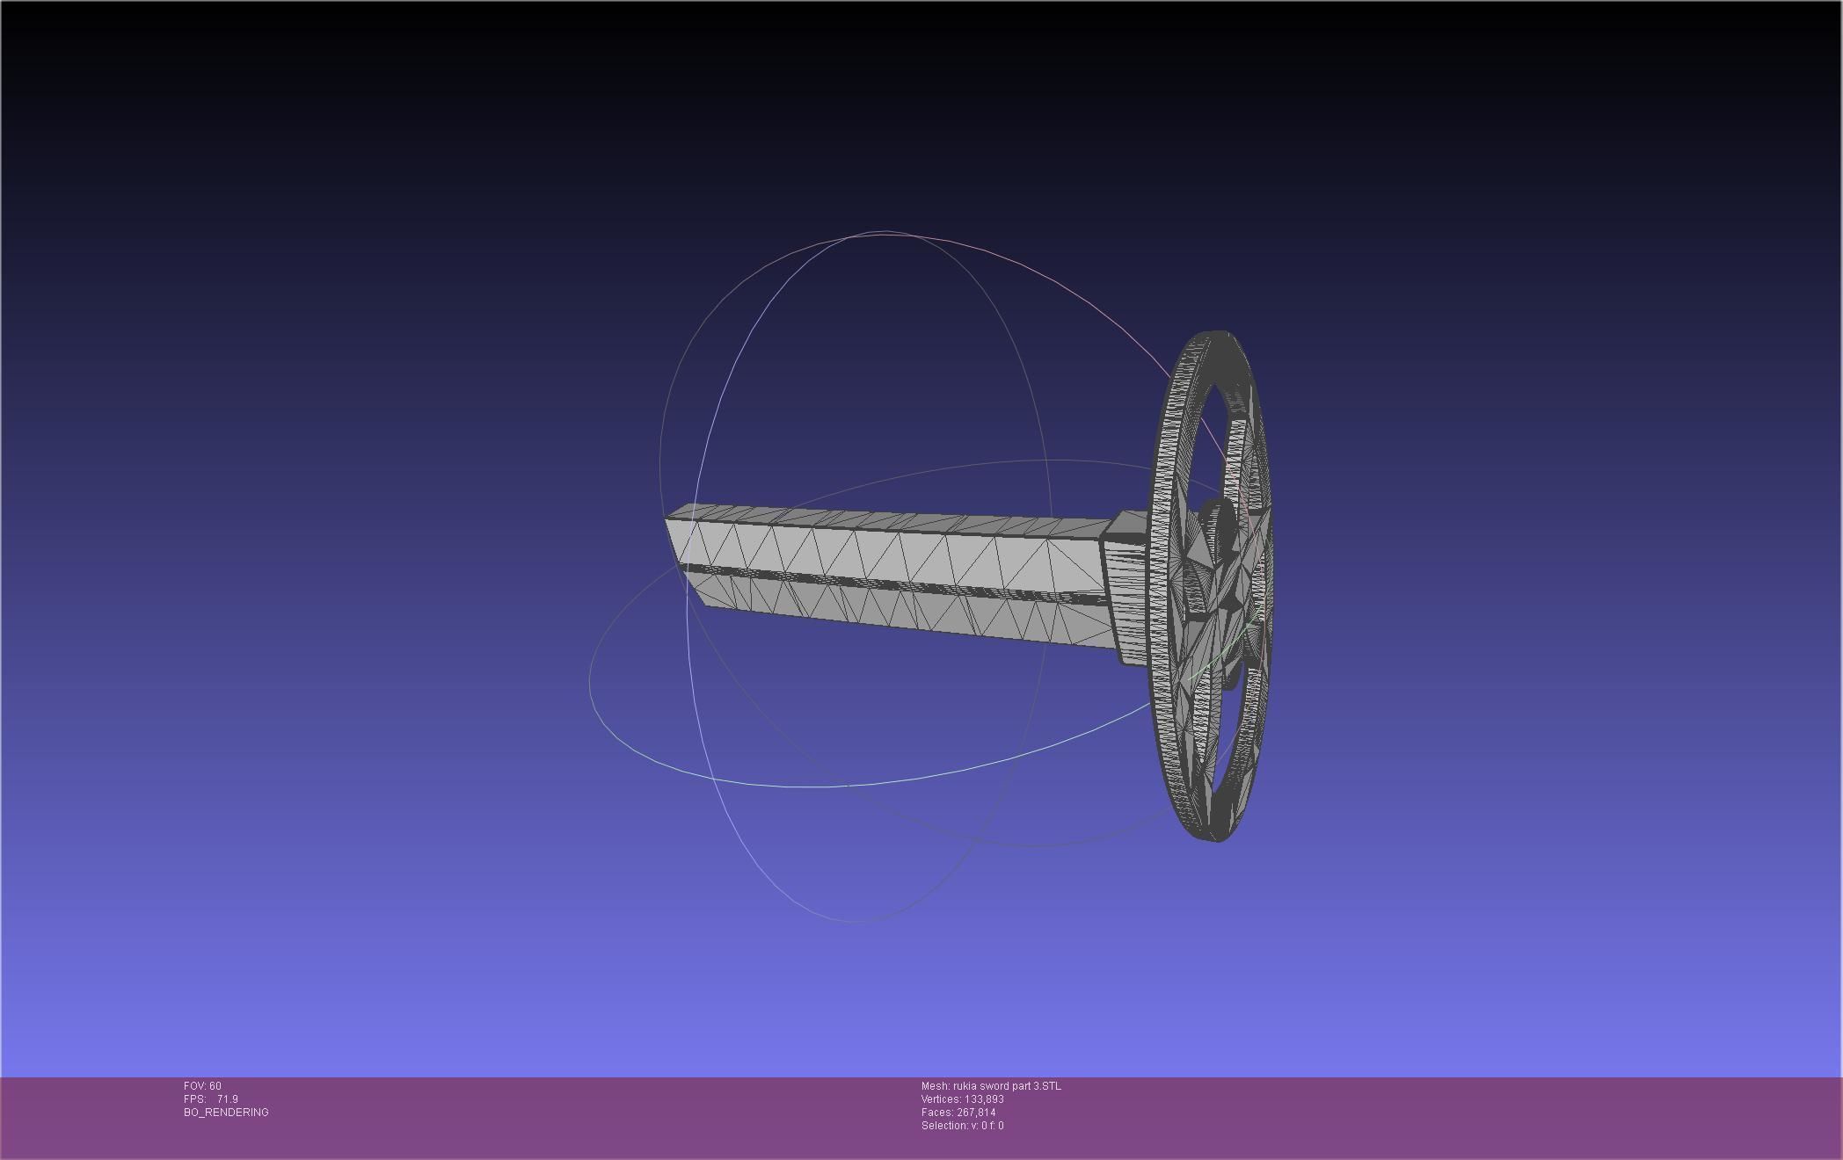1843x1160 pixels.
Task: Click the BO_RENDERING status text
Action: [x=226, y=1113]
